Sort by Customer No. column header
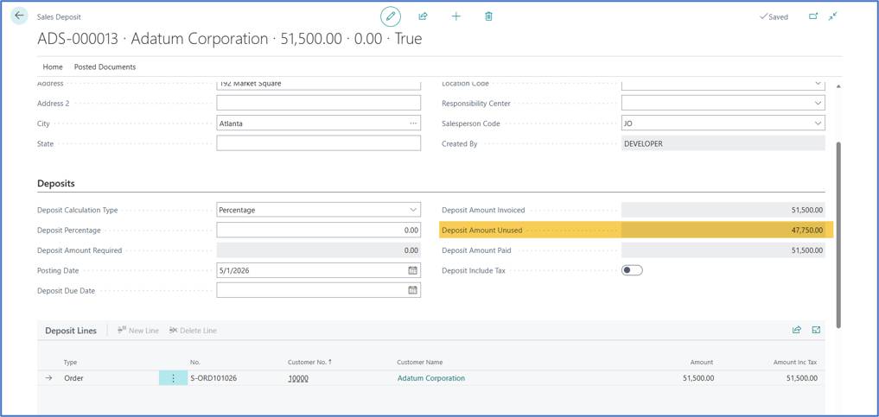 [309, 362]
